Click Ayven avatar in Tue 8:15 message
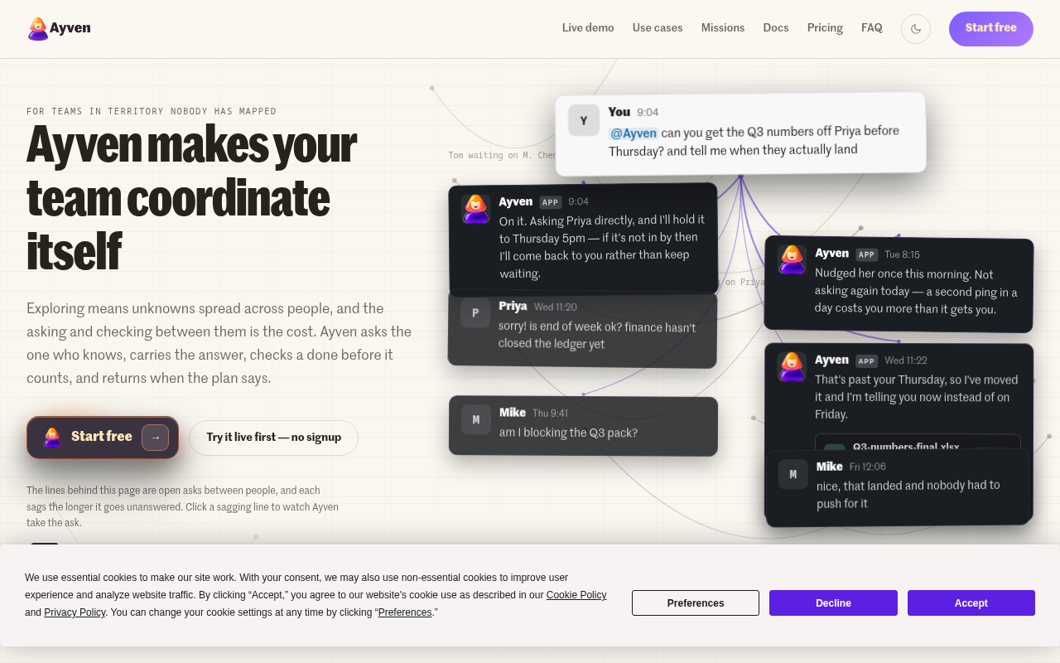The height and width of the screenshot is (663, 1060). tap(792, 260)
